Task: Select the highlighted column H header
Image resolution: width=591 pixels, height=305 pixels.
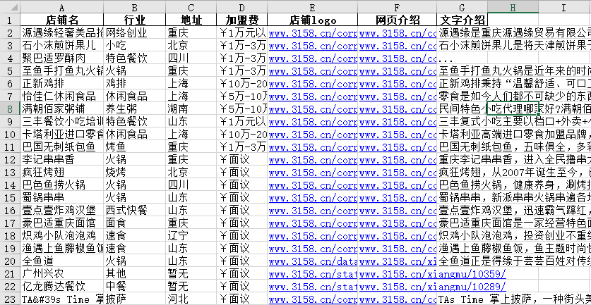Action: (513, 7)
